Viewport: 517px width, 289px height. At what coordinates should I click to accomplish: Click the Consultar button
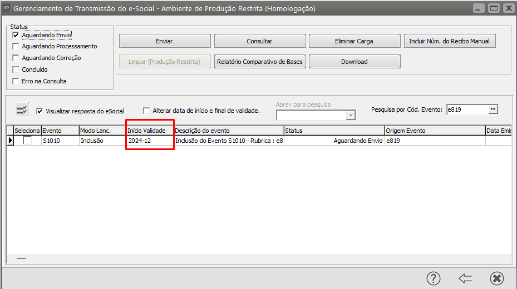click(260, 41)
